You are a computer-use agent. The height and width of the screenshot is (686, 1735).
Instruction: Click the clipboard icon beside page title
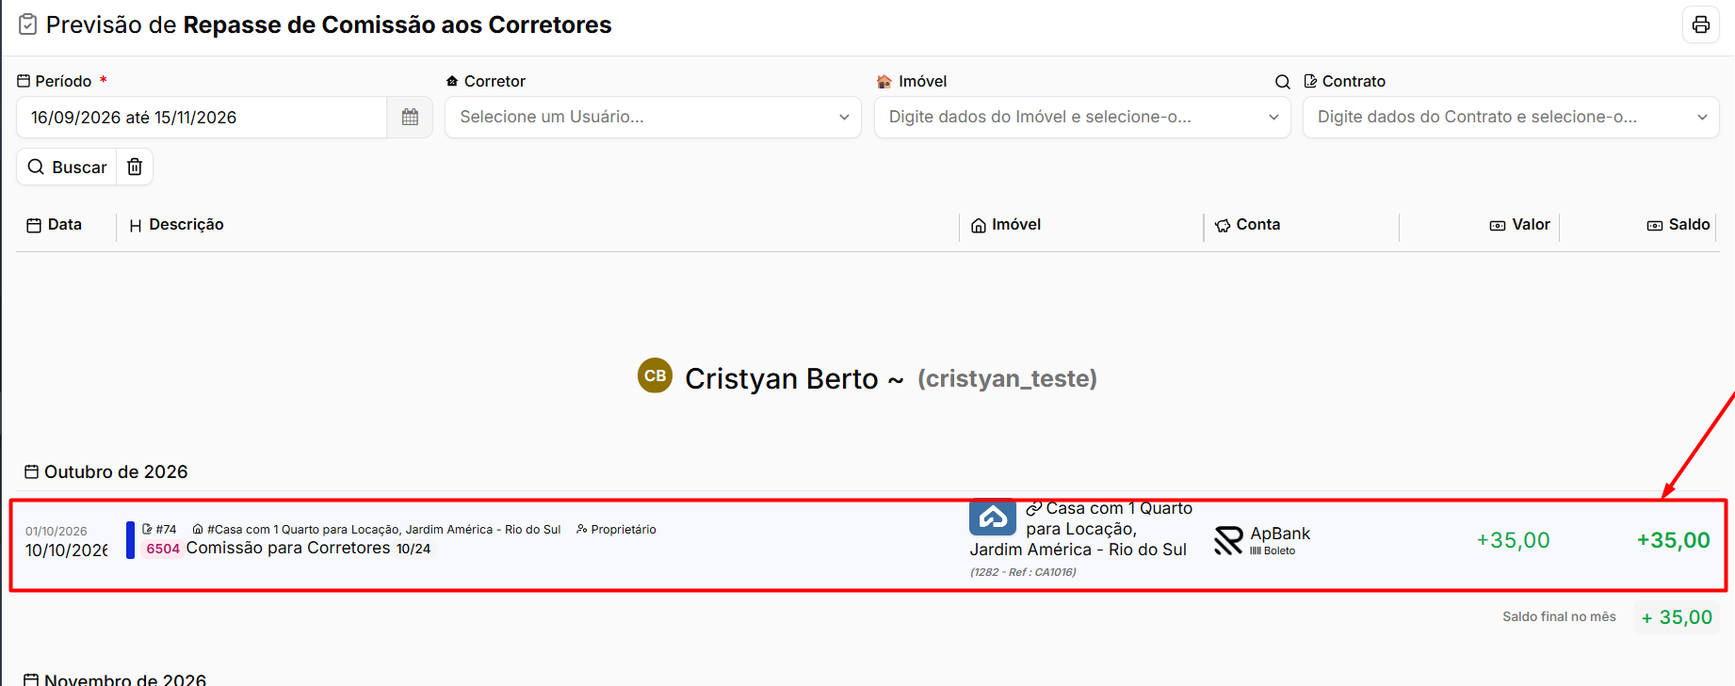tap(28, 24)
